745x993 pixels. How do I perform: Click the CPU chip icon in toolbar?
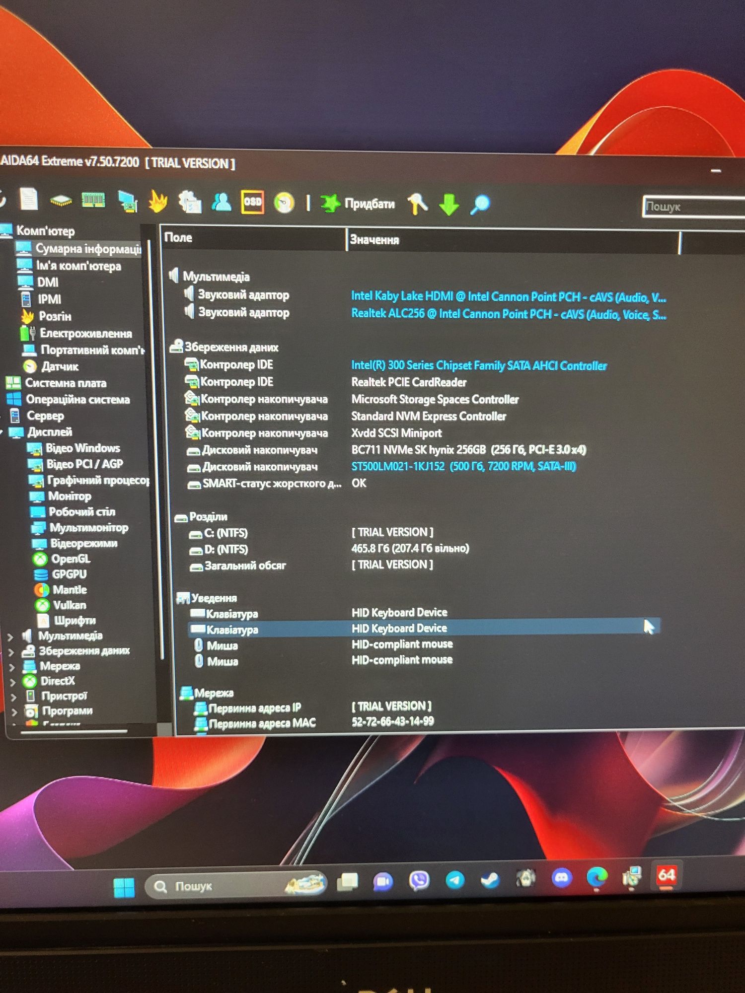click(61, 201)
